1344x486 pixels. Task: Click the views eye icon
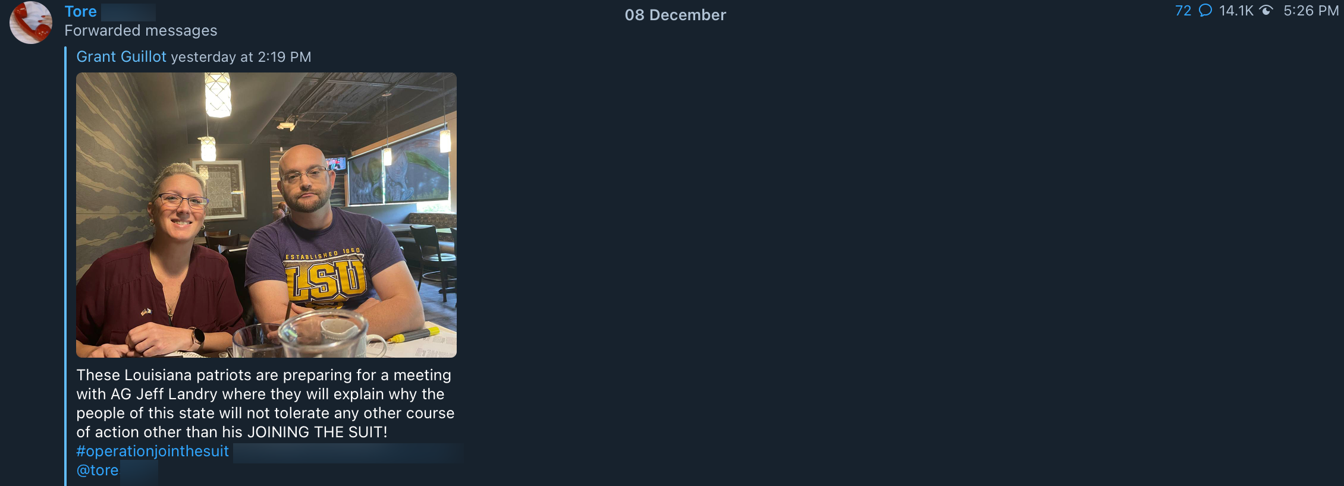click(x=1267, y=11)
